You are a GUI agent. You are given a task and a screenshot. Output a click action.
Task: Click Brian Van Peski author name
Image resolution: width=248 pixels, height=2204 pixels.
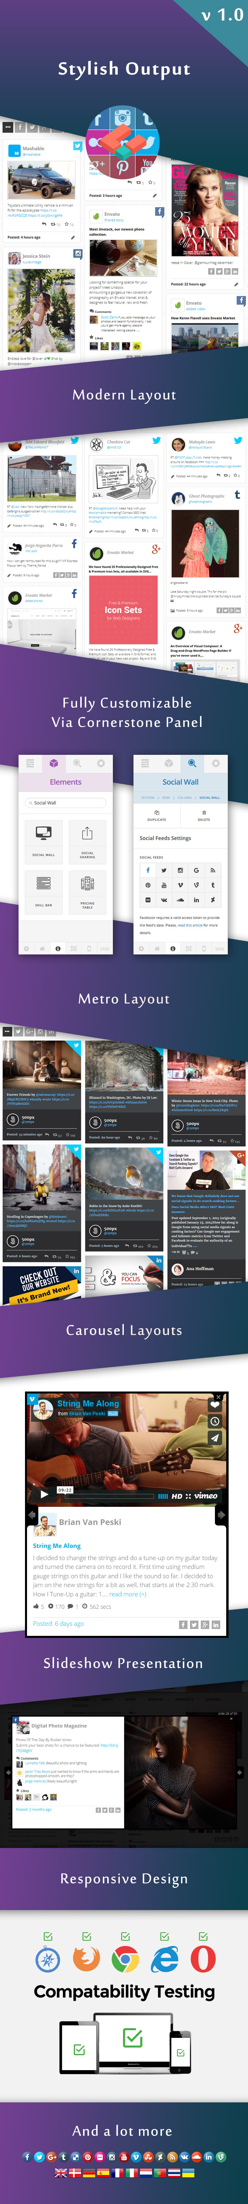pos(90,1522)
